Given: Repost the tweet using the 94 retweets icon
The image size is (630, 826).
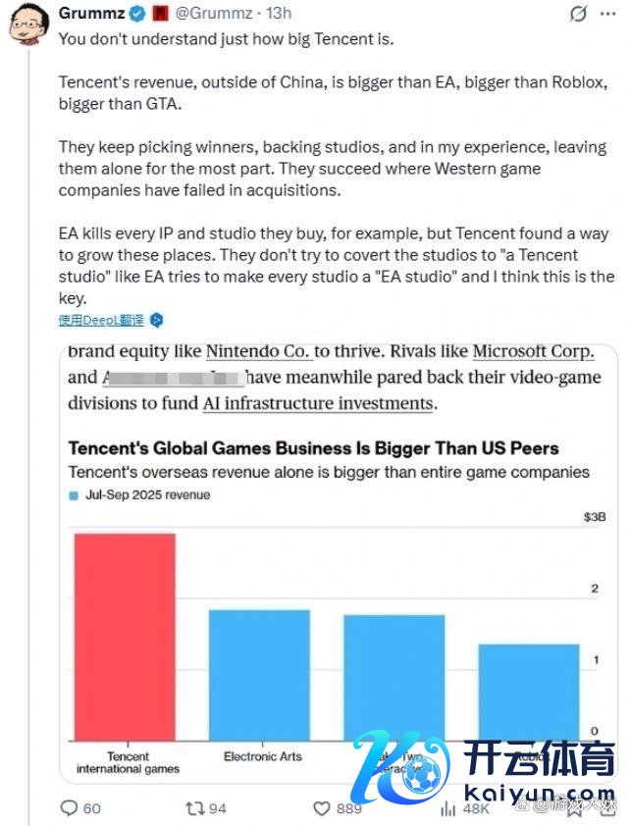Looking at the screenshot, I should click(x=195, y=808).
